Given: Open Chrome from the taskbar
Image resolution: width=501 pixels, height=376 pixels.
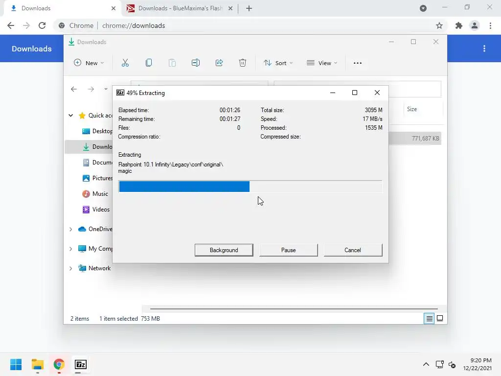Looking at the screenshot, I should [x=59, y=364].
